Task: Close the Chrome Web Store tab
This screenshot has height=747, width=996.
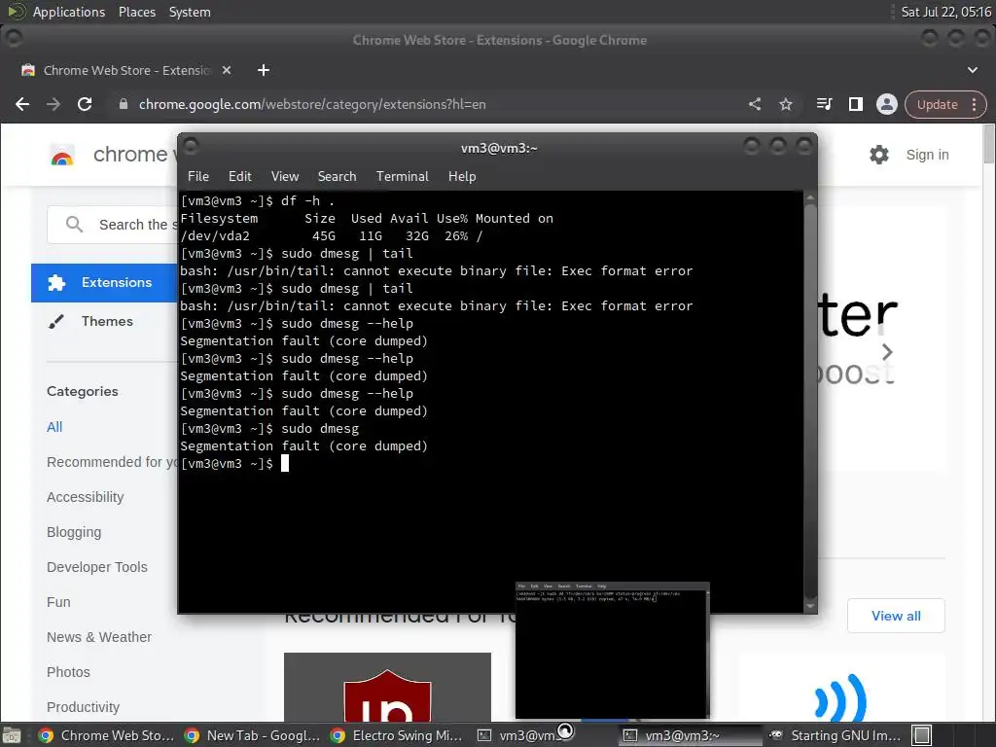Action: [227, 70]
